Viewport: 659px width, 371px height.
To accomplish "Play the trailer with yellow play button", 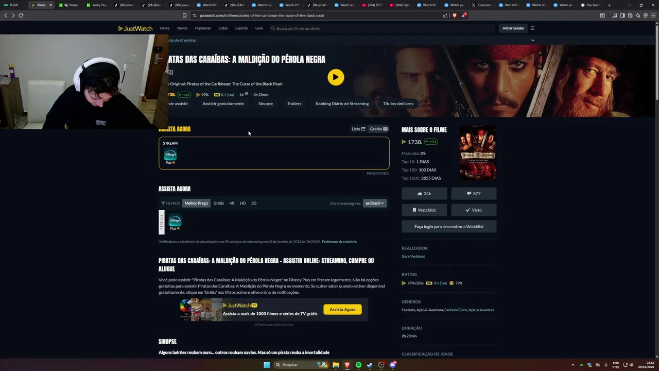I will pyautogui.click(x=336, y=77).
